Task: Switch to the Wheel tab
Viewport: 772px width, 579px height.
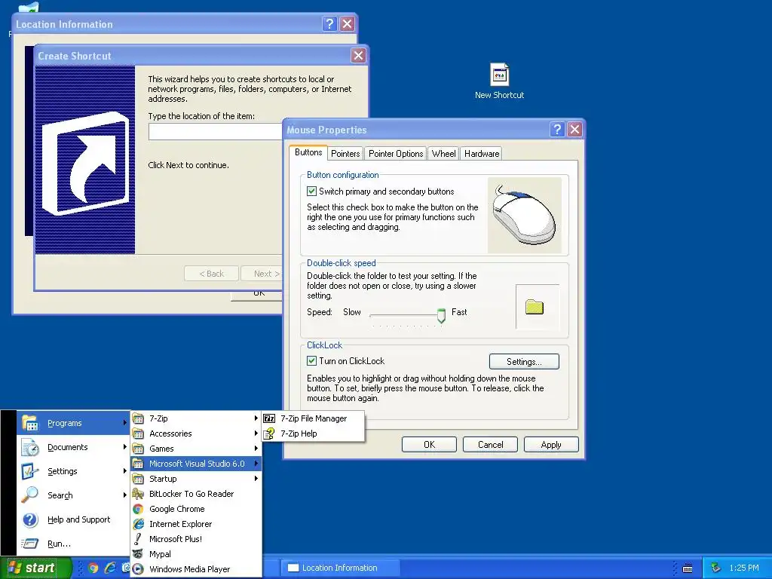Action: coord(443,154)
